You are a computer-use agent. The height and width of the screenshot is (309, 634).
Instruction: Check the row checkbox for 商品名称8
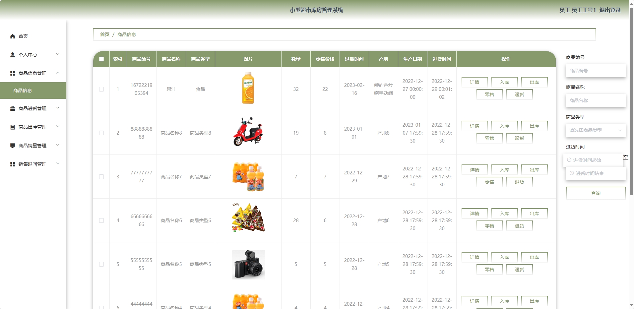pos(101,133)
